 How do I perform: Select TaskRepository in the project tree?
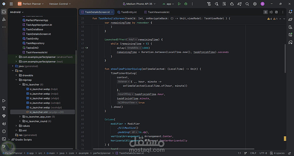pos(35,43)
